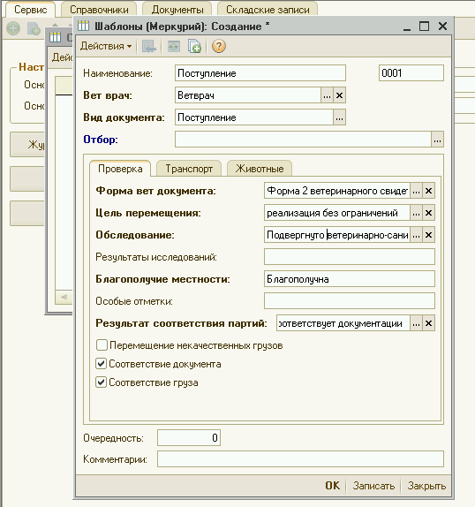The height and width of the screenshot is (507, 475).
Task: Open selection for Результат соответствия партий
Action: [x=416, y=323]
